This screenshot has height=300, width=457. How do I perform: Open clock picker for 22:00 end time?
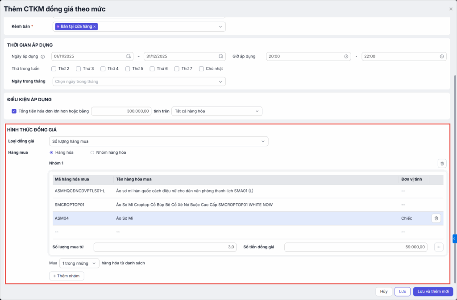coord(441,57)
